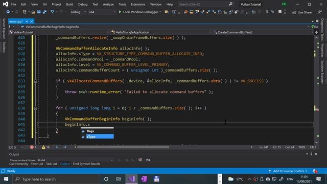Open the editor settings gear
The height and width of the screenshot is (184, 327).
pos(317,21)
